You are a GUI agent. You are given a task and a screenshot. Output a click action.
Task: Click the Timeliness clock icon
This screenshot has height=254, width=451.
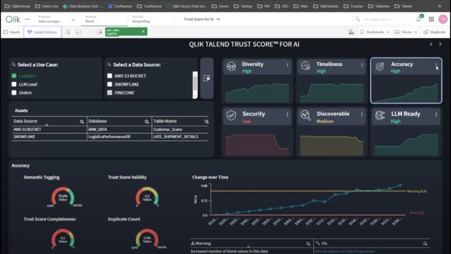[305, 67]
